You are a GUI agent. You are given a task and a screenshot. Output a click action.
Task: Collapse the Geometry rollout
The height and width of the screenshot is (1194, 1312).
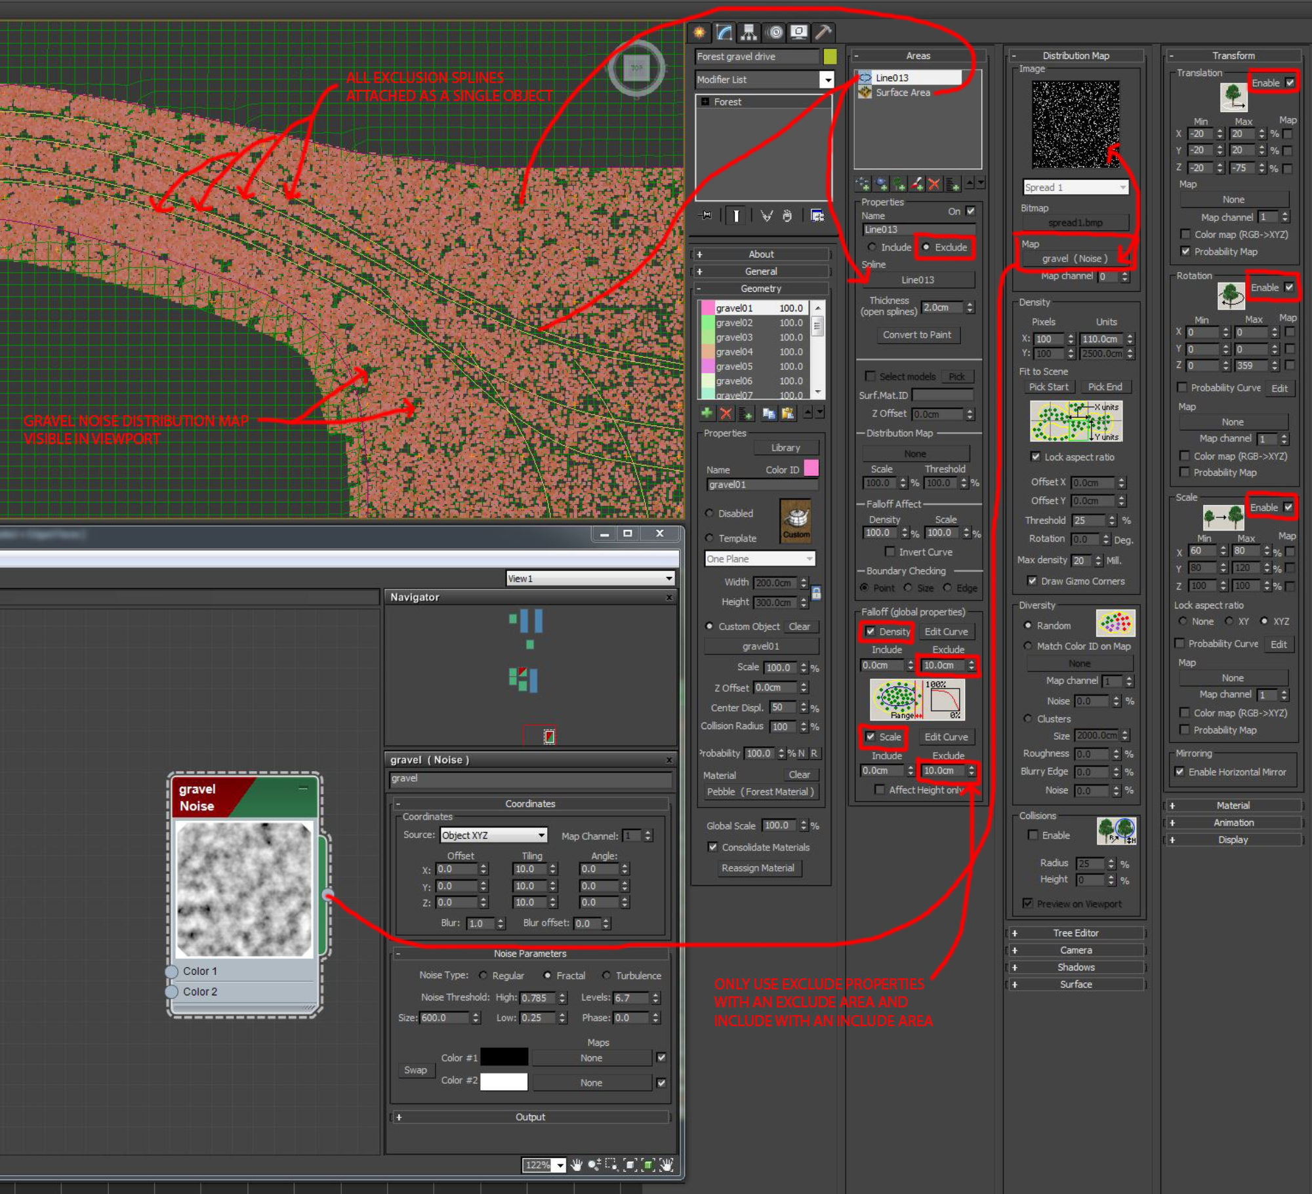click(x=761, y=289)
